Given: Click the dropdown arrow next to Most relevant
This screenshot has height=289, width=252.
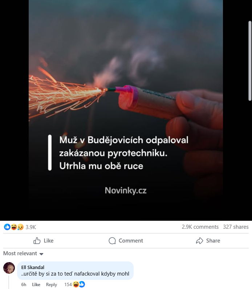Looking at the screenshot, I should click(x=41, y=254).
